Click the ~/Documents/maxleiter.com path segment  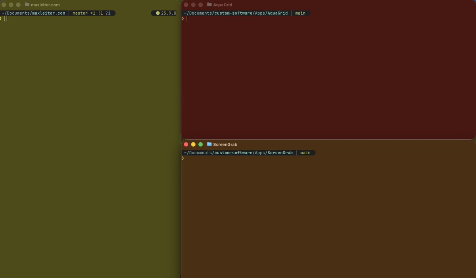pos(33,13)
